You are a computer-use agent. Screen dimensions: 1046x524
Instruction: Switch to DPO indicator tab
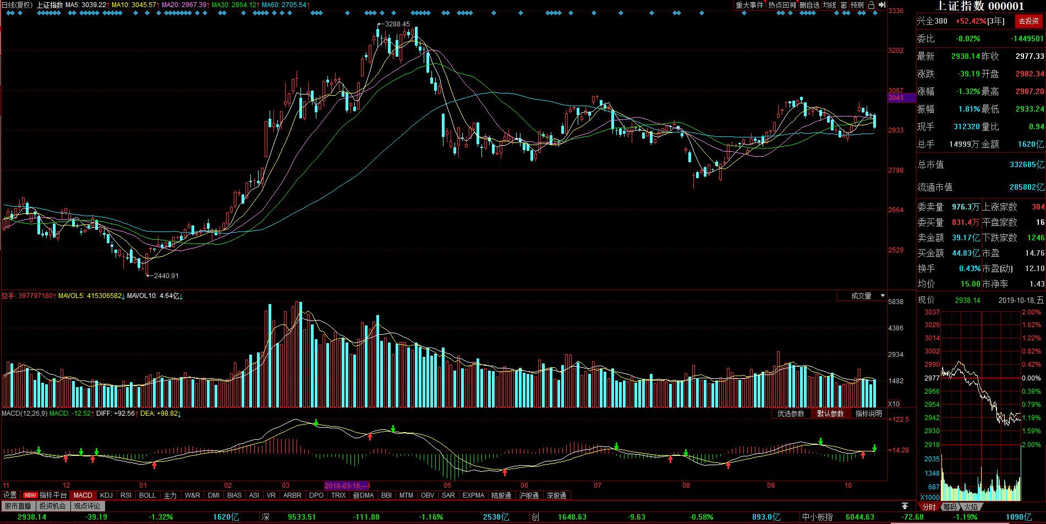(x=316, y=495)
